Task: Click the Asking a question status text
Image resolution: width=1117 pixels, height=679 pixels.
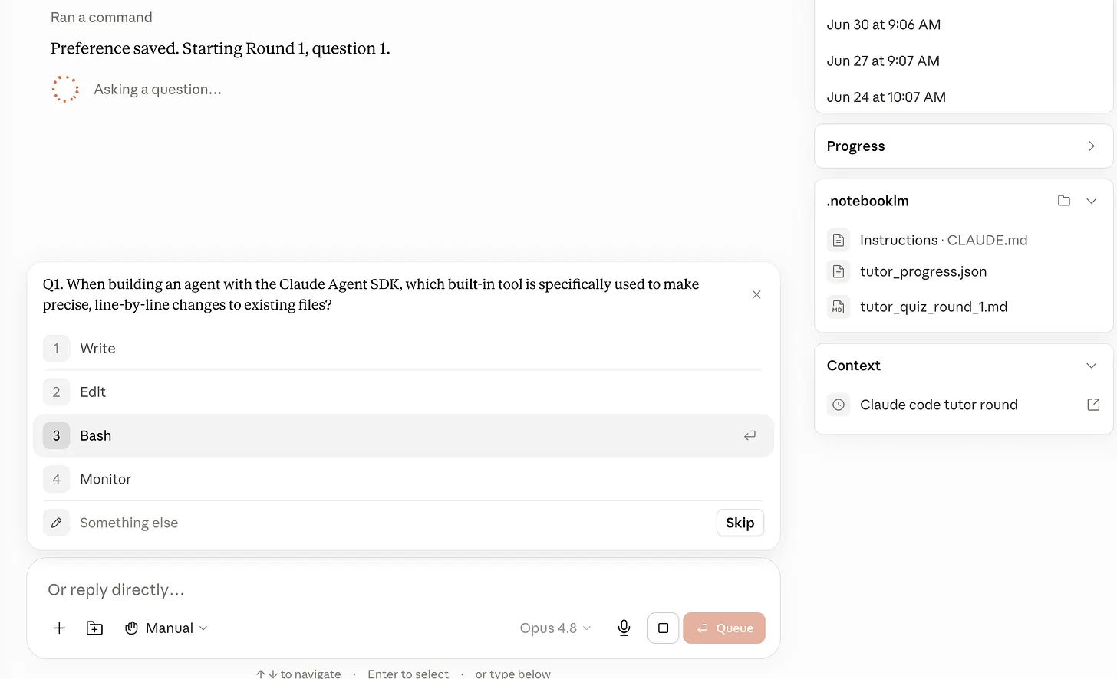Action: (157, 90)
